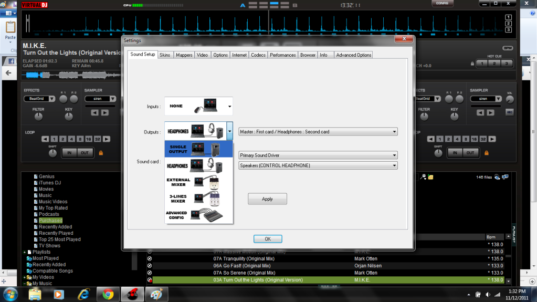The width and height of the screenshot is (537, 302).
Task: Click left sampler play arrow button
Action: coord(105,112)
